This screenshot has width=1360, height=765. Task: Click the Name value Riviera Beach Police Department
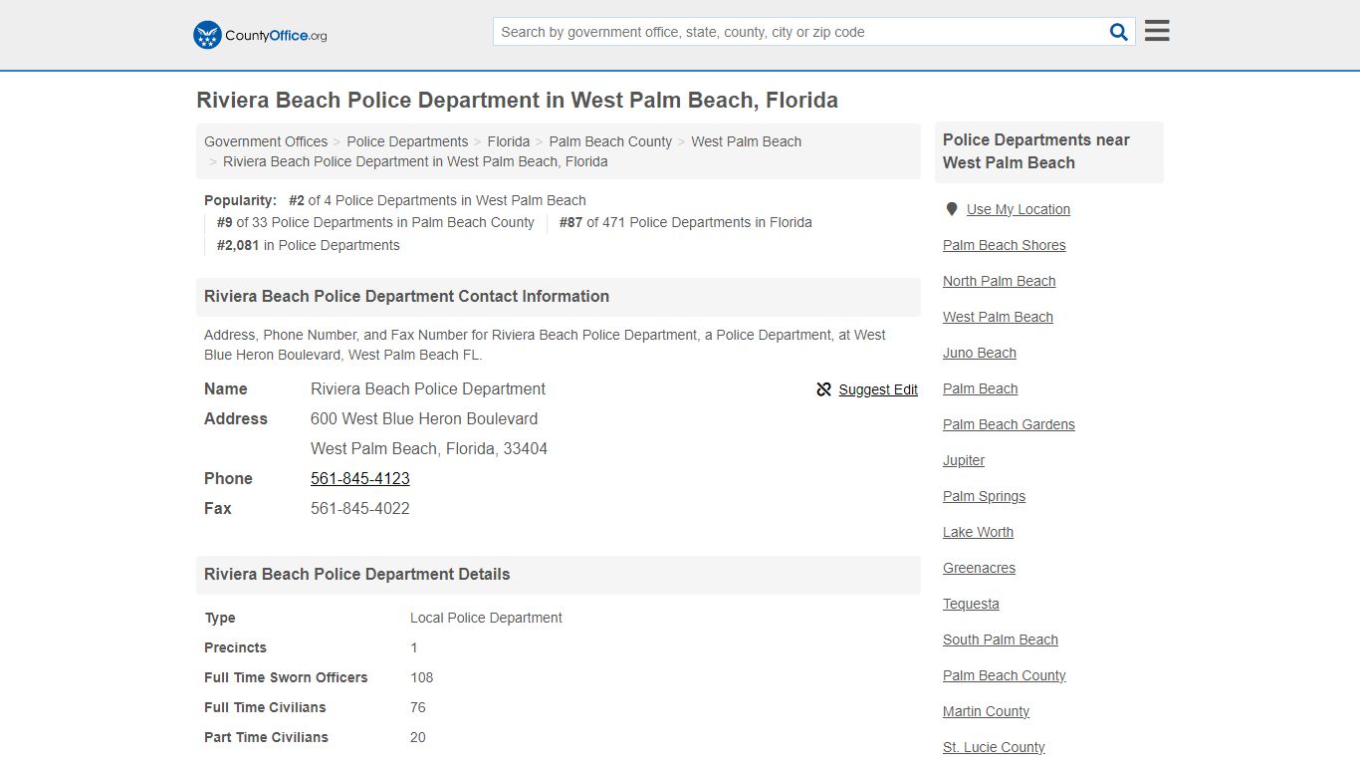click(428, 388)
